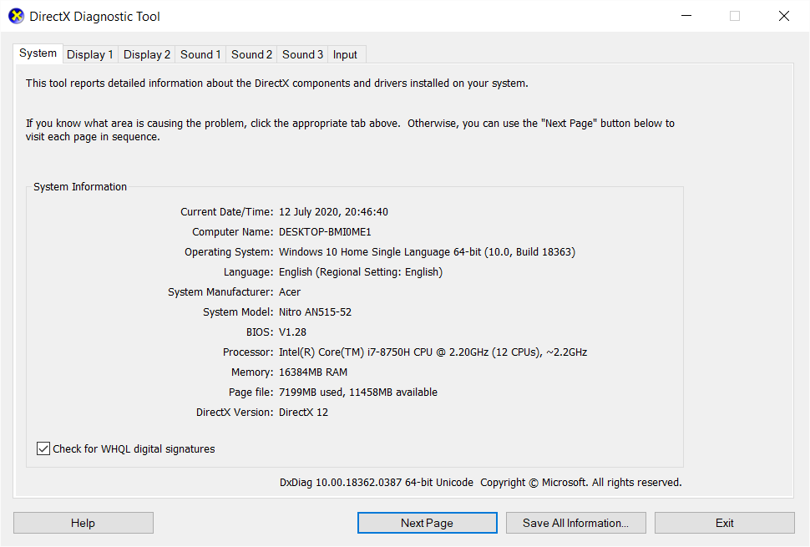Viewport: 810px width, 547px height.
Task: Click the Processor: field label
Action: 248,352
